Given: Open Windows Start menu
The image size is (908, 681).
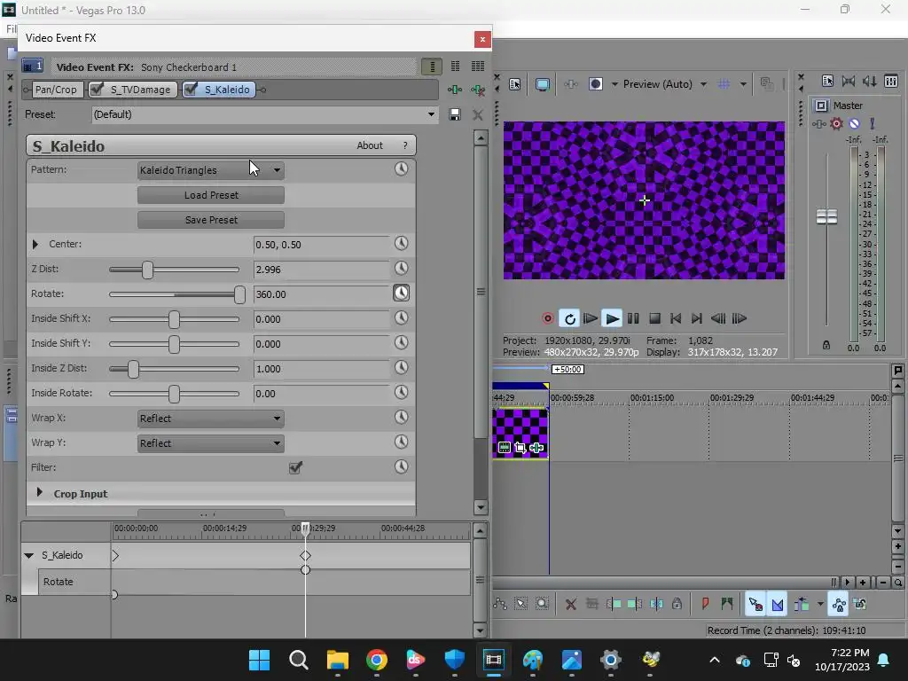Looking at the screenshot, I should [x=259, y=660].
